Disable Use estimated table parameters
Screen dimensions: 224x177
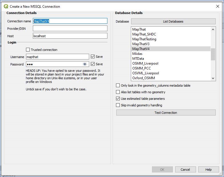tap(118, 98)
